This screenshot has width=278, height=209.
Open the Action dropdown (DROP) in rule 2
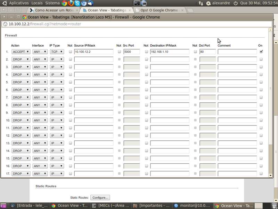click(21, 59)
